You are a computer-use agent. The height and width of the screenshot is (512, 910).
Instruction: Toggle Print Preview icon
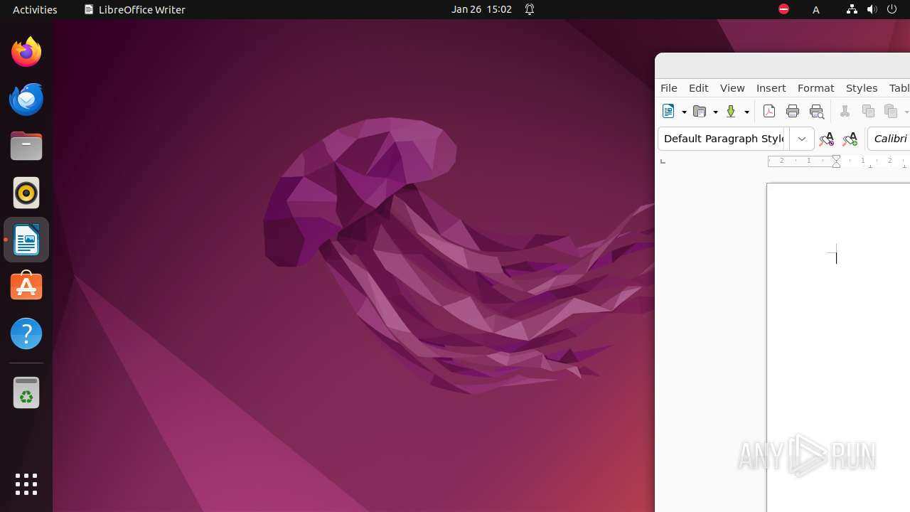click(816, 111)
